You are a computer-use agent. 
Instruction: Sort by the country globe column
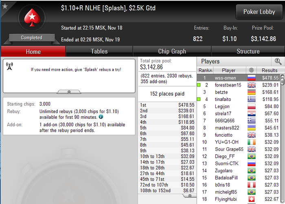coord(251,70)
